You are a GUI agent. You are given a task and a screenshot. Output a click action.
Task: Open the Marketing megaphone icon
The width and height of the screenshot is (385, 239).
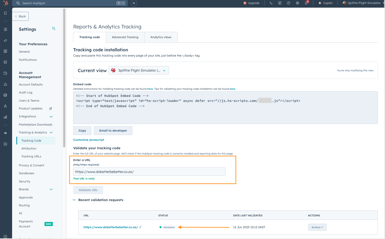tap(5, 41)
